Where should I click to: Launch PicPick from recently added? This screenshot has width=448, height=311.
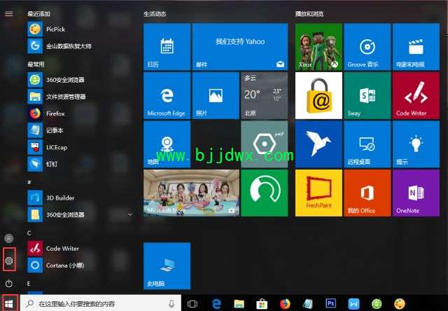pos(80,29)
